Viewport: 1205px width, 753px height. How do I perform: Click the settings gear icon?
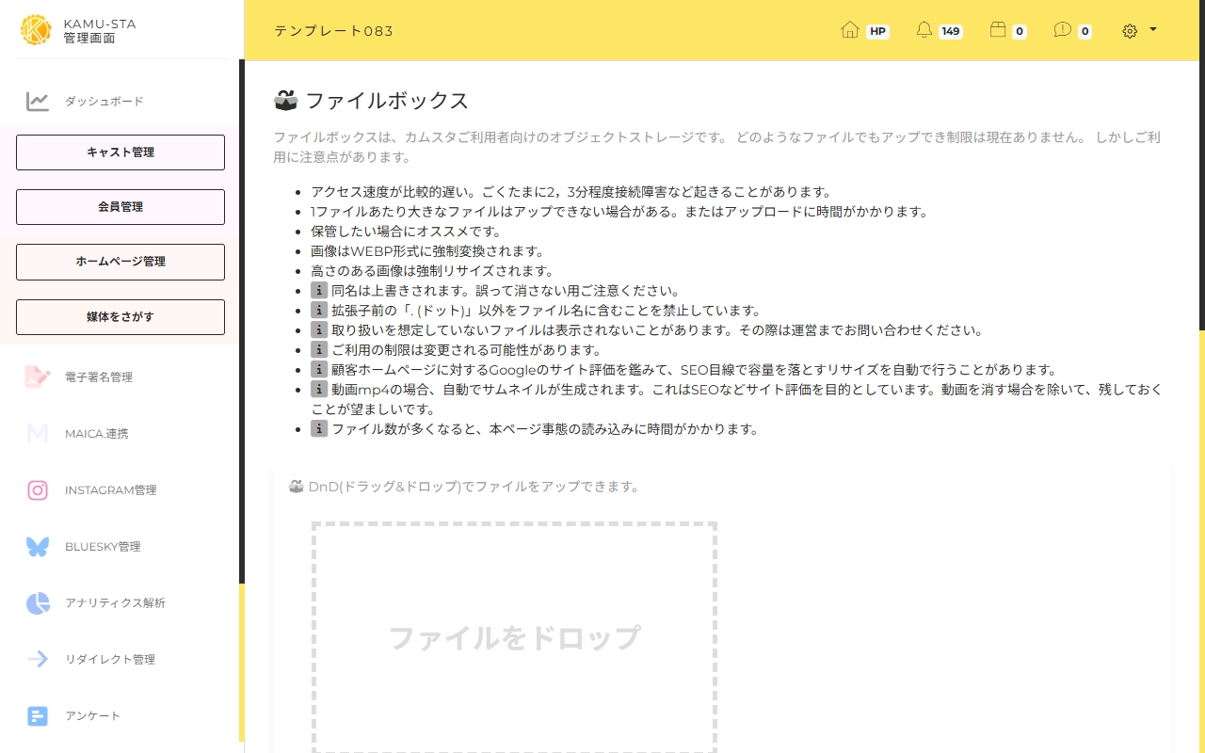[x=1130, y=31]
